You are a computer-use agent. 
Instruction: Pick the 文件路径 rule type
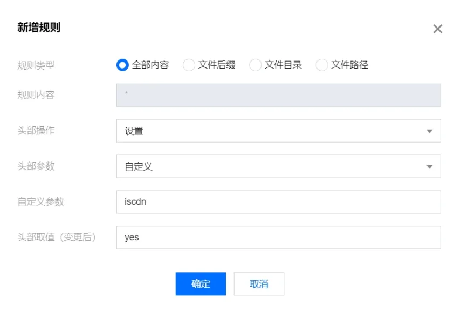point(321,65)
